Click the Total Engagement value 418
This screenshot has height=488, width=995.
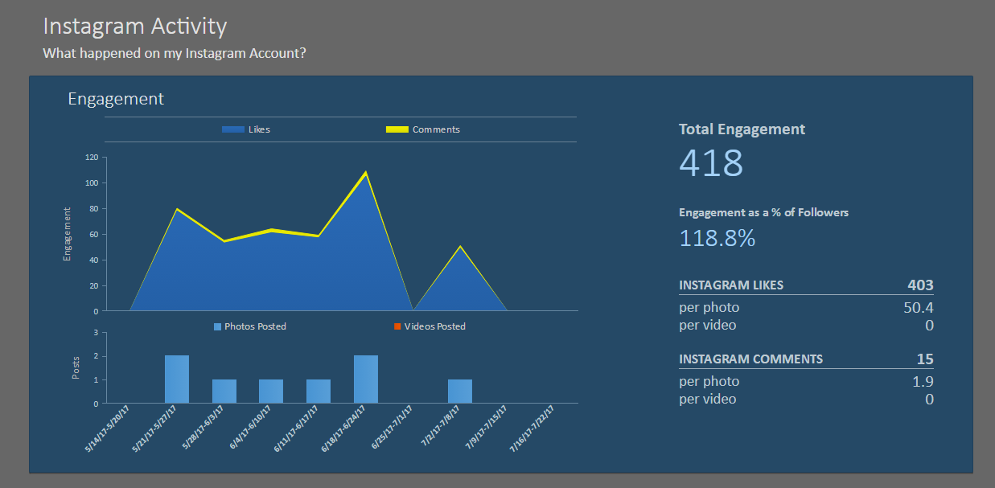click(x=711, y=162)
